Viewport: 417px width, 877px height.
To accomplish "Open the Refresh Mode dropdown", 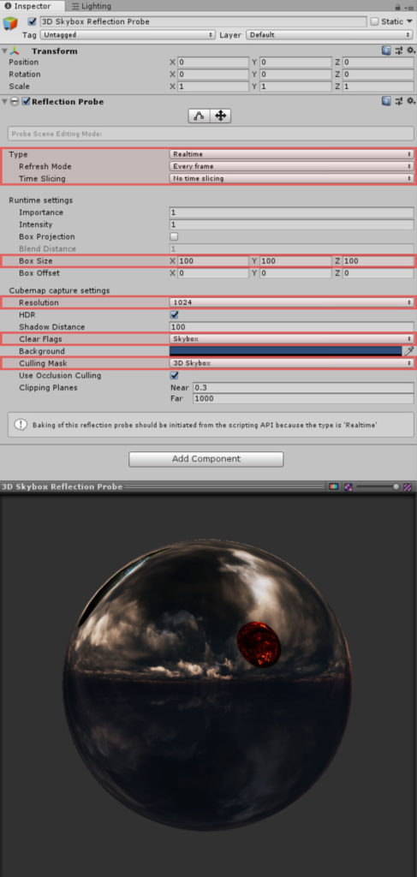I will click(290, 166).
